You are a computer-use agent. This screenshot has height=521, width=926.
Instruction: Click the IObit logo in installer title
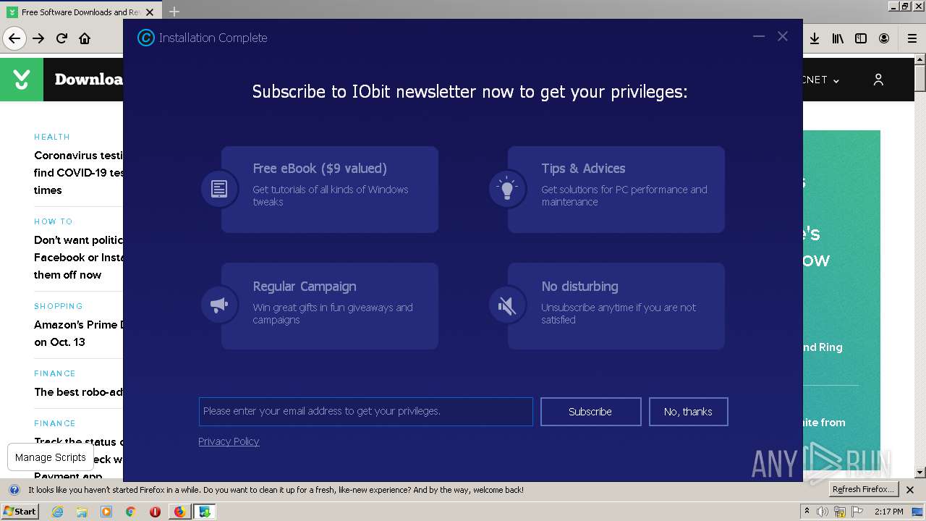pos(146,38)
